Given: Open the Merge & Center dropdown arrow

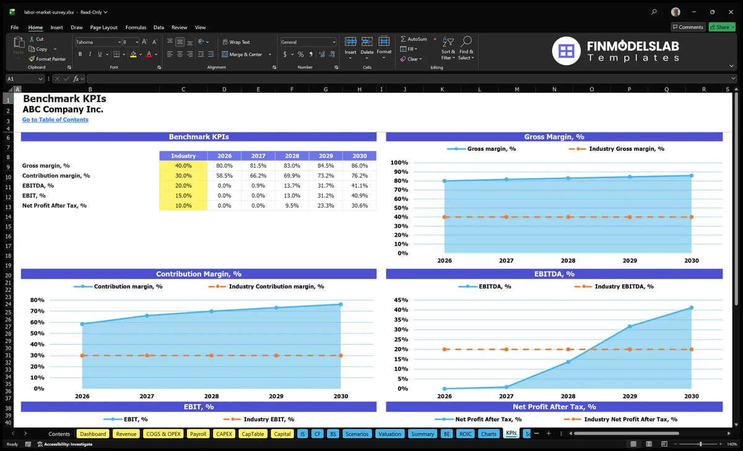Looking at the screenshot, I should (270, 54).
